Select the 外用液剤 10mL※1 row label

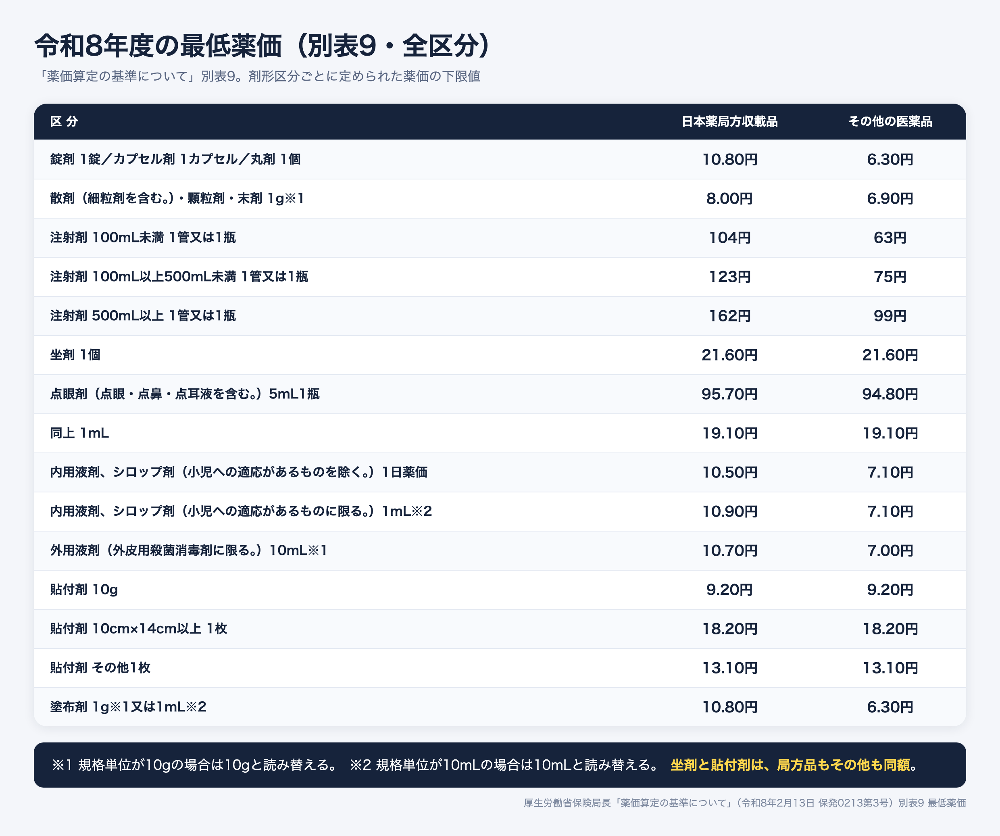pos(189,550)
